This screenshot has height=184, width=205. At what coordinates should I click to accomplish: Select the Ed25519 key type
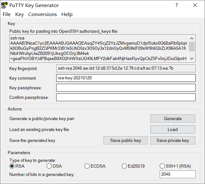point(133,166)
